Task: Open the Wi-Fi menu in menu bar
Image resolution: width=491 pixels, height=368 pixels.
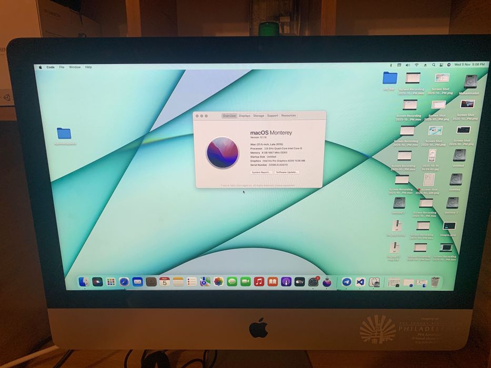Action: click(x=416, y=65)
